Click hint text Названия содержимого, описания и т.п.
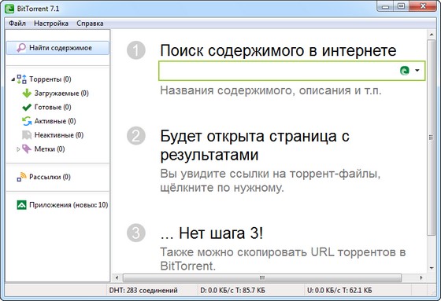 (x=271, y=90)
